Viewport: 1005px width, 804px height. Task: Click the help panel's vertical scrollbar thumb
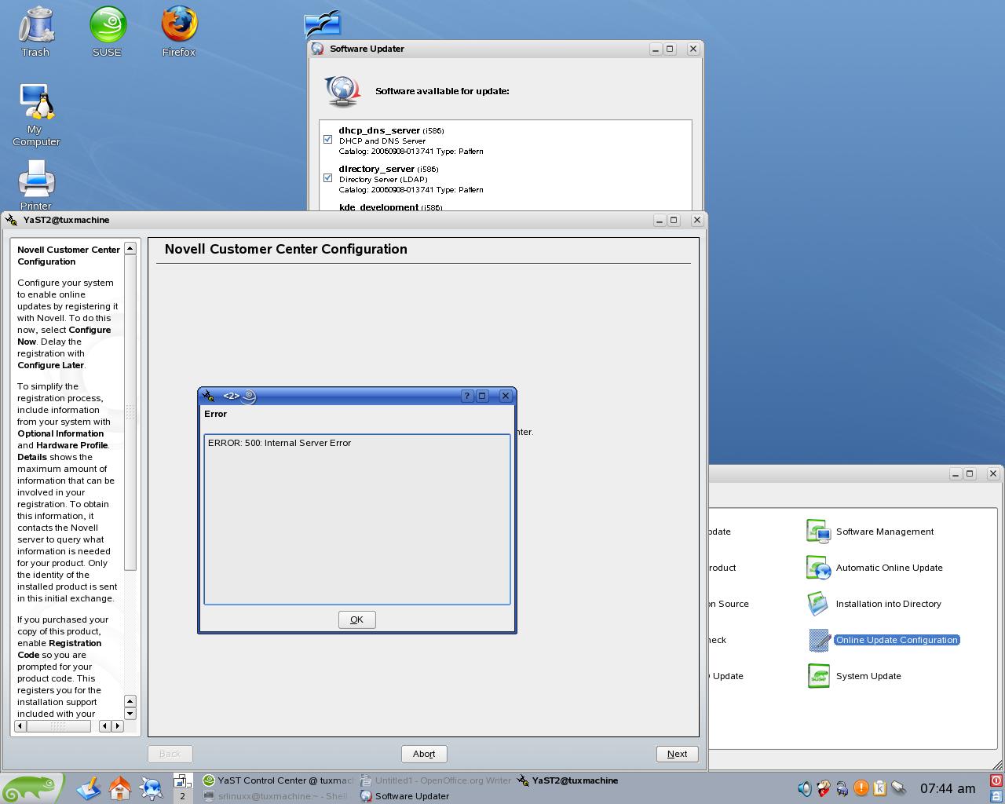pos(130,412)
